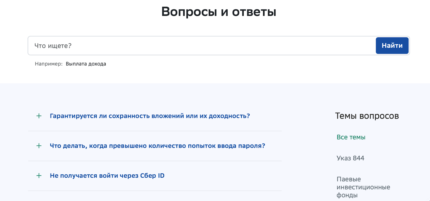Expand the first question via its plus icon
The height and width of the screenshot is (201, 430).
tap(38, 116)
